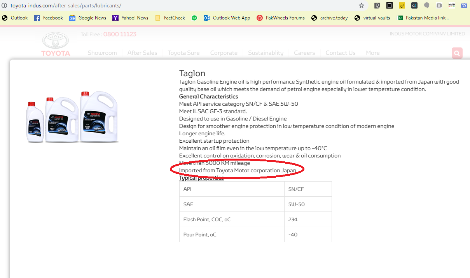This screenshot has width=470, height=278.
Task: Open the FactCheck bookmark folder
Action: click(170, 18)
